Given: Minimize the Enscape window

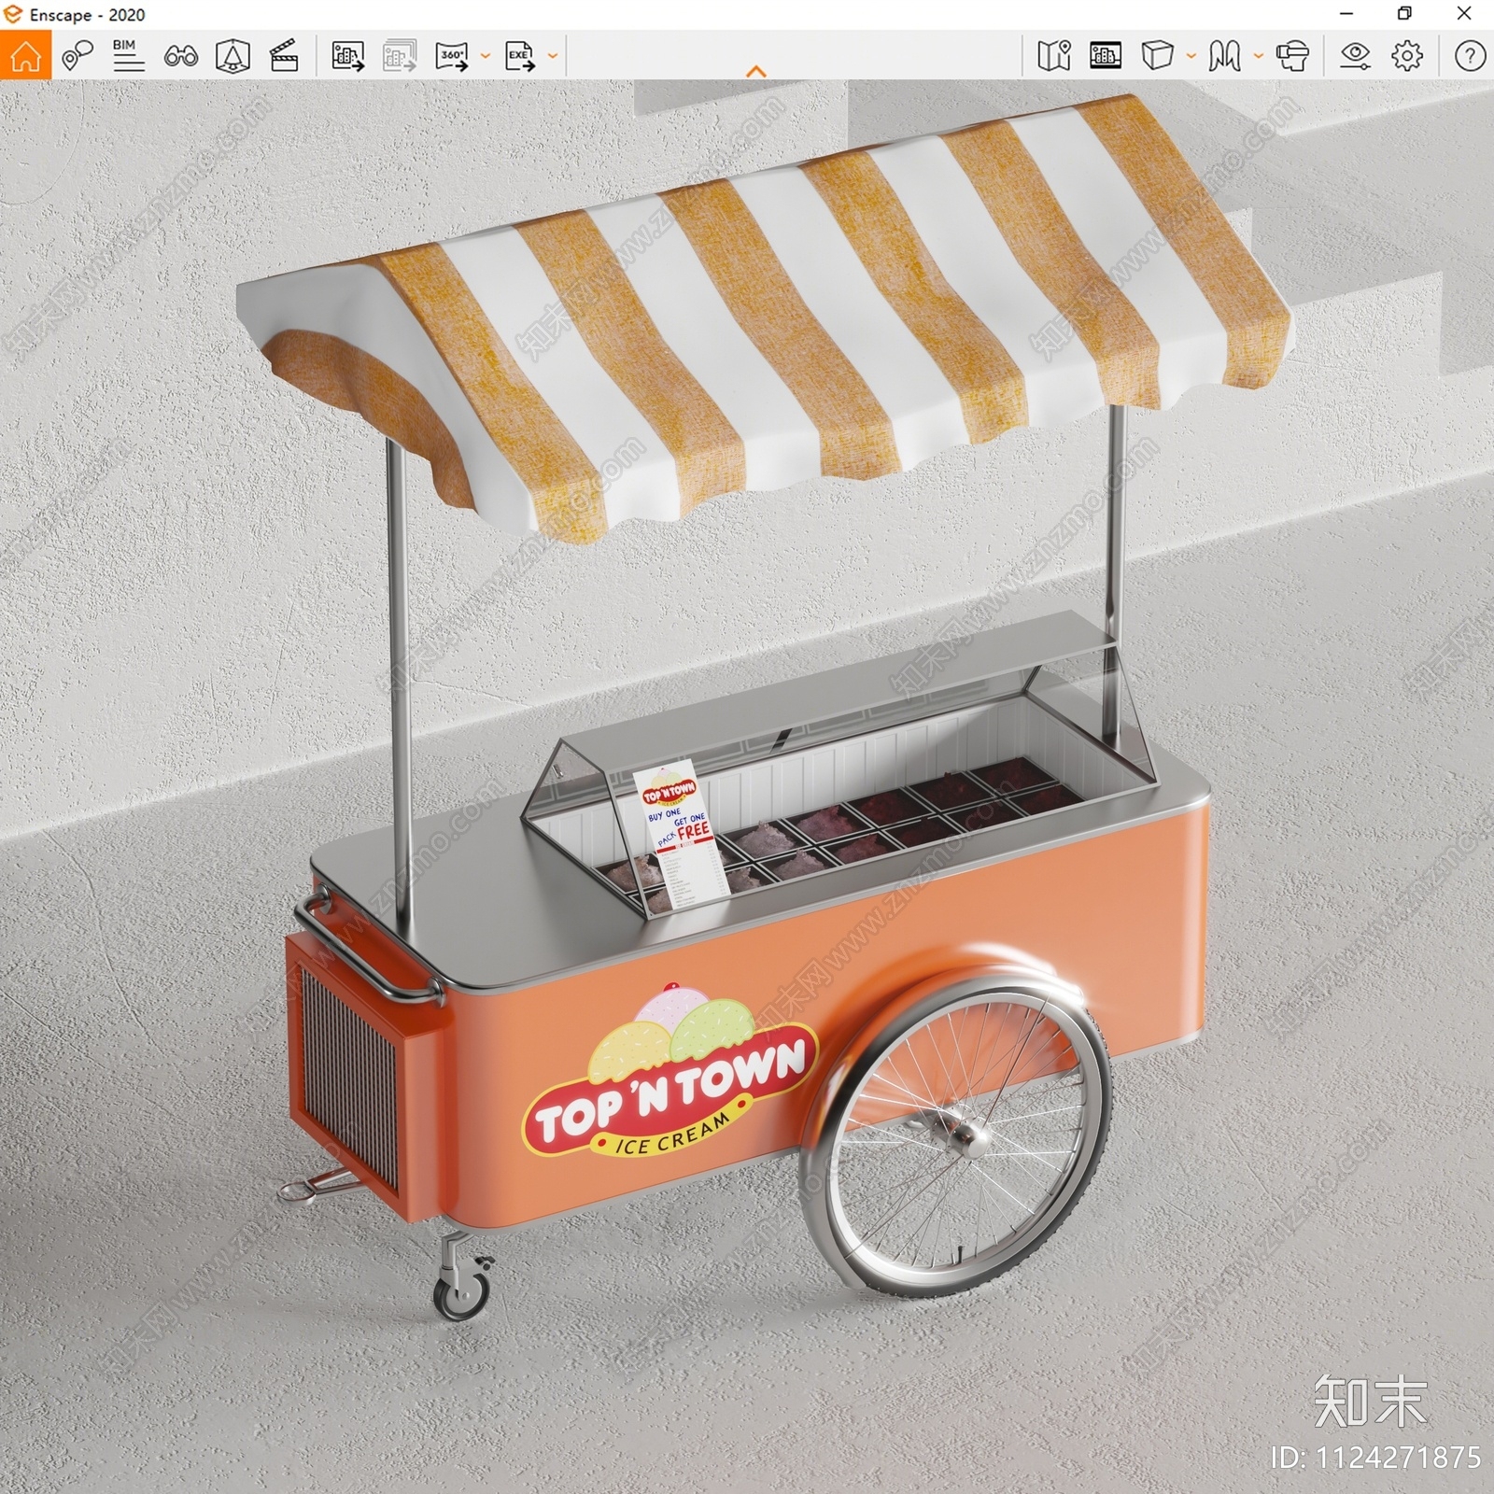Looking at the screenshot, I should click(x=1346, y=14).
